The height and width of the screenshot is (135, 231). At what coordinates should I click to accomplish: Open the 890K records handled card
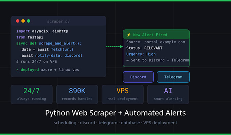tap(77, 94)
